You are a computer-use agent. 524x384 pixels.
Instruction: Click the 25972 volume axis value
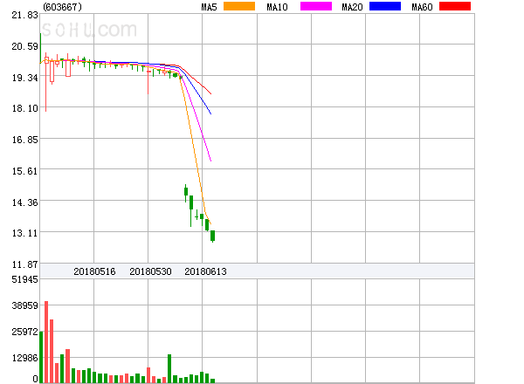[x=24, y=332]
